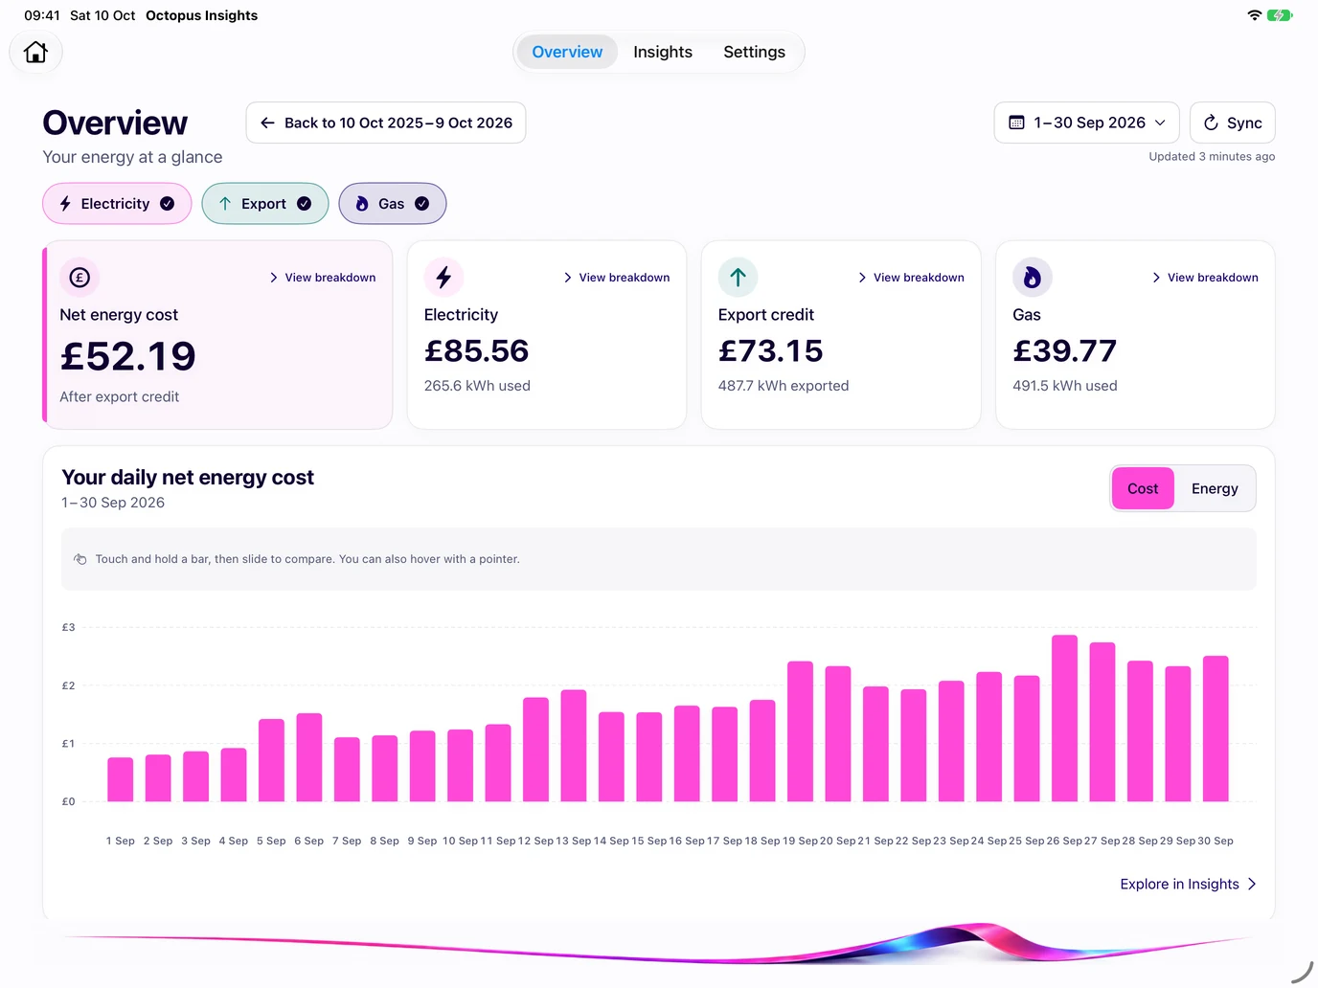Select the 13 Sep chart bar
Viewport: 1318px width, 988px height.
point(574,746)
